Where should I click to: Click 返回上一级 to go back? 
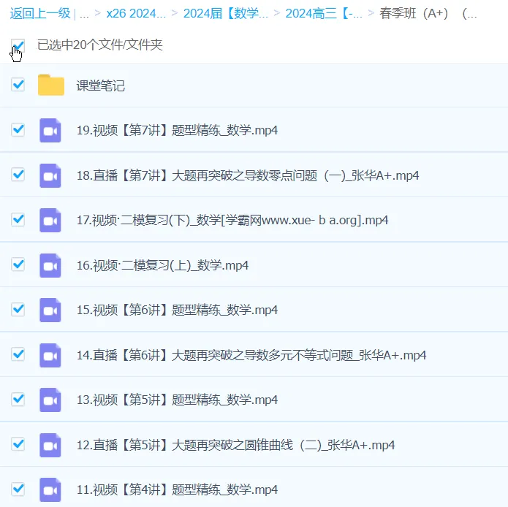coord(40,13)
